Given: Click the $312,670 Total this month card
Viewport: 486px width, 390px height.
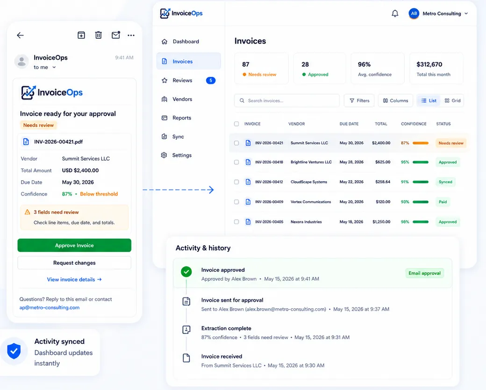Looking at the screenshot, I should coord(436,69).
